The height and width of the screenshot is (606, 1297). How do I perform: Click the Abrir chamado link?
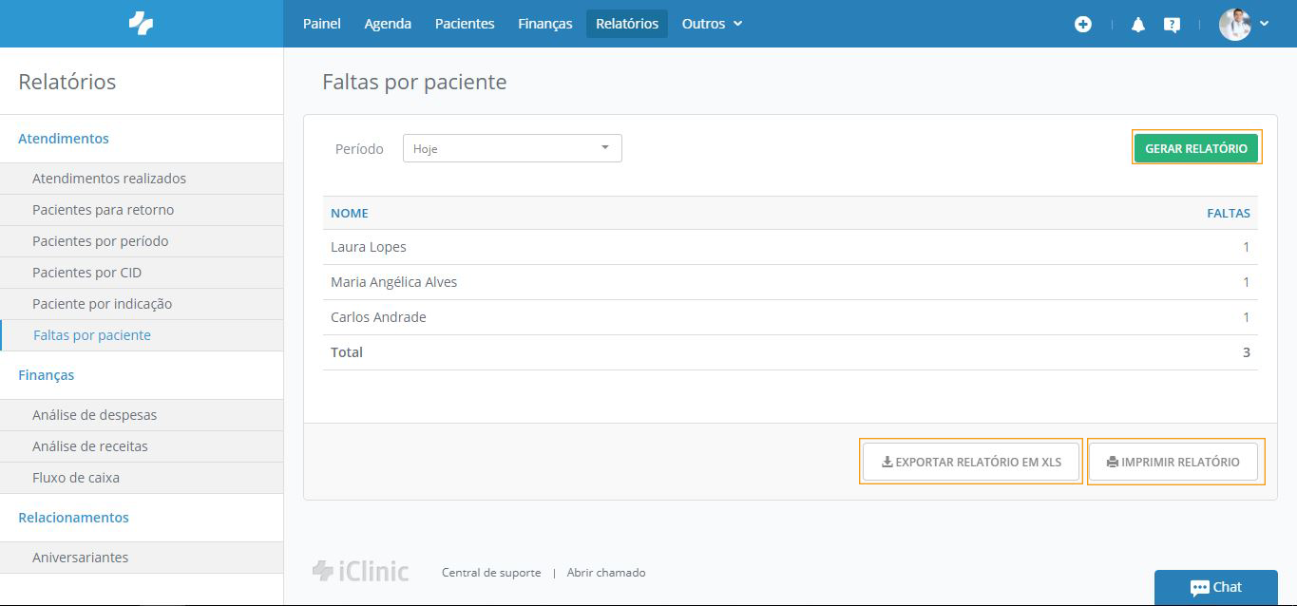point(606,573)
